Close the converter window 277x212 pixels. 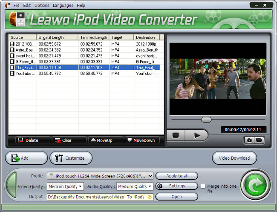[265, 5]
